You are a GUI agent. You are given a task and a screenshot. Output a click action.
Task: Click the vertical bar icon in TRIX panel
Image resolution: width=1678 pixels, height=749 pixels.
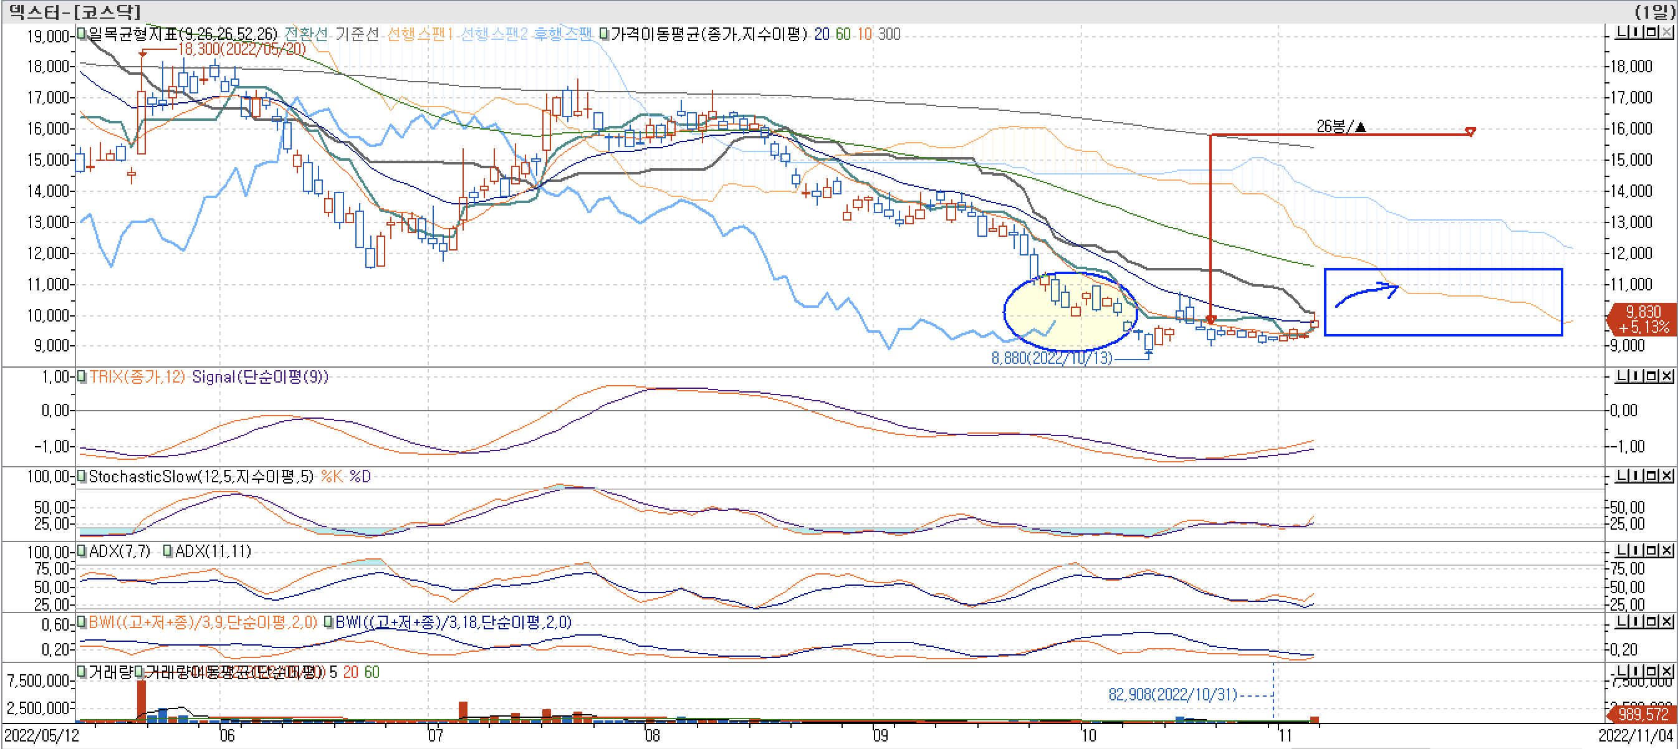click(x=1636, y=376)
